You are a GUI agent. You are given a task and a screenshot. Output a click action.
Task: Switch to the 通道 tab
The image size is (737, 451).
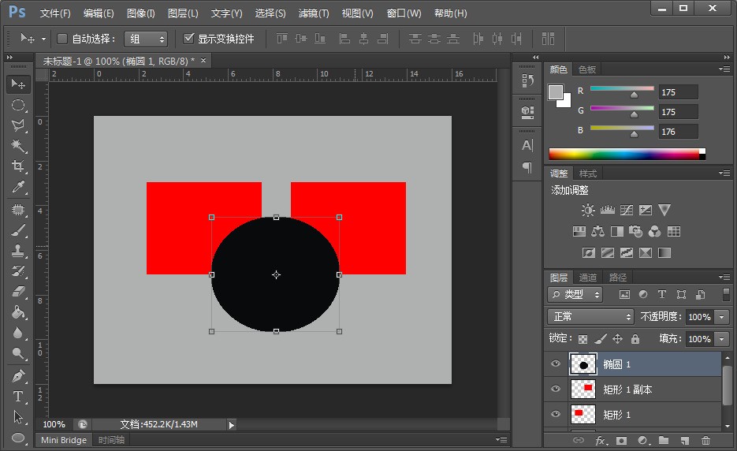click(x=588, y=278)
